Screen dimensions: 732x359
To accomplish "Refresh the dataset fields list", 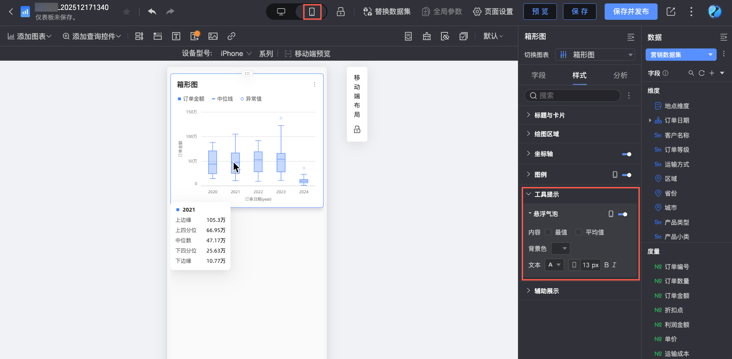I will click(702, 73).
